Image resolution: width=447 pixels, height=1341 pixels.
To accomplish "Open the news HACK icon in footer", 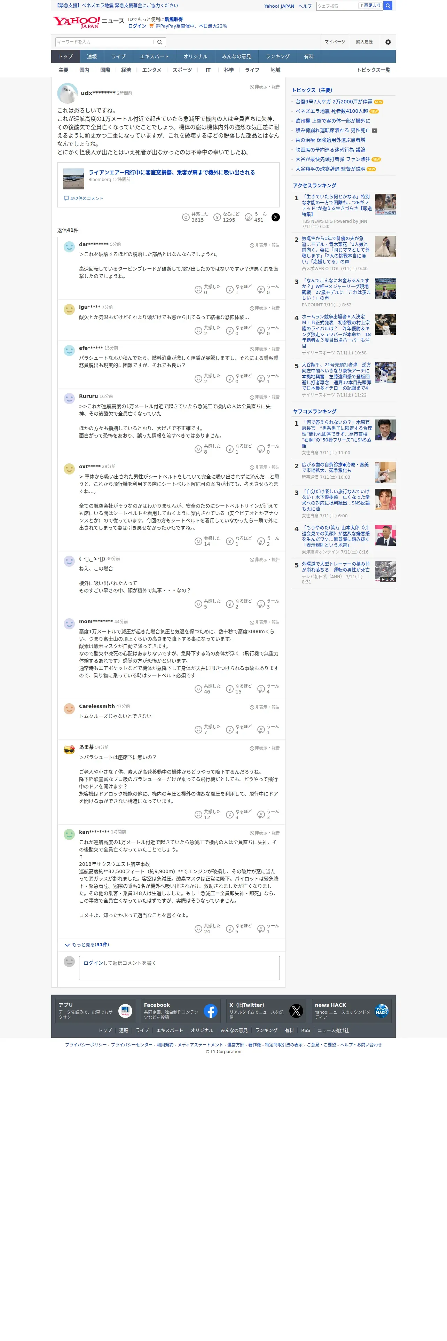I will pos(382,1011).
